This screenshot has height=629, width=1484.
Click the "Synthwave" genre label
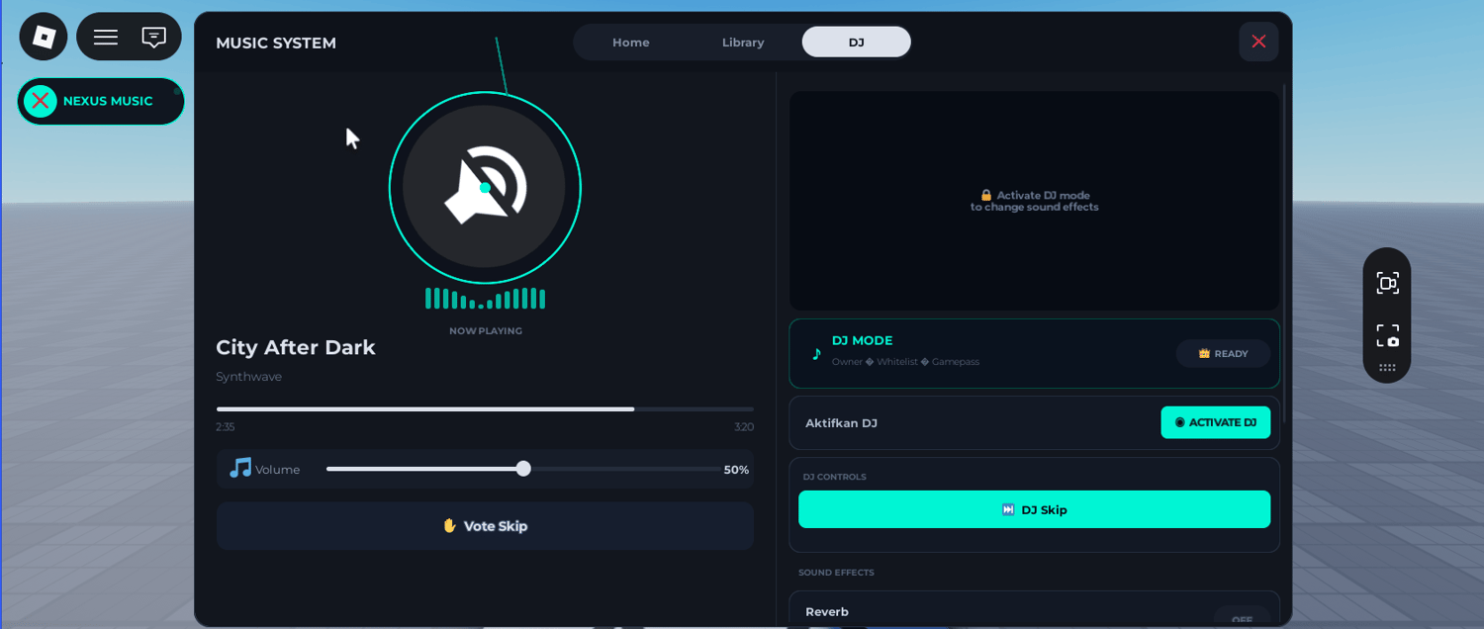click(x=249, y=377)
